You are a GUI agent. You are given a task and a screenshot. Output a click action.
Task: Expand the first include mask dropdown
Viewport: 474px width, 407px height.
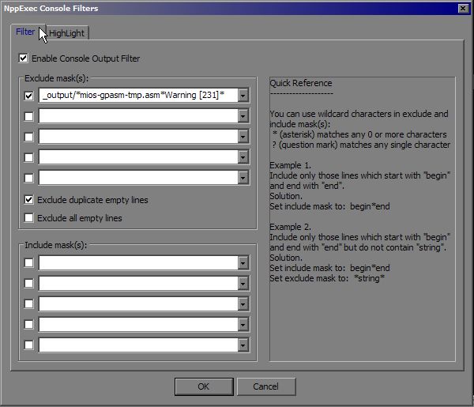point(243,262)
